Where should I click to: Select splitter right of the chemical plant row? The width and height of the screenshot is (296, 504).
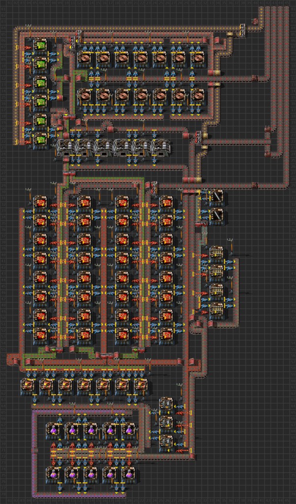(199, 137)
